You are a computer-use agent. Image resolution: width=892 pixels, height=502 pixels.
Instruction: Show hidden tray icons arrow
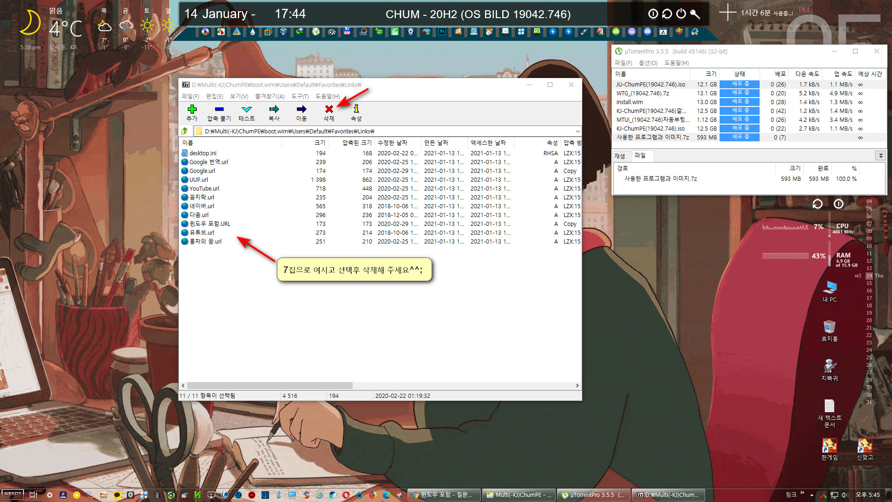(812, 495)
